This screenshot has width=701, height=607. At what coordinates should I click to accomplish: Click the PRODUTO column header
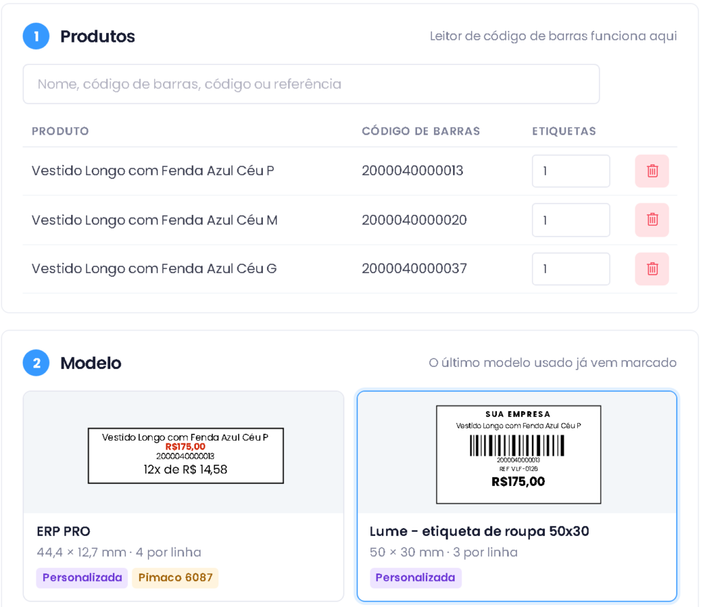pos(60,131)
